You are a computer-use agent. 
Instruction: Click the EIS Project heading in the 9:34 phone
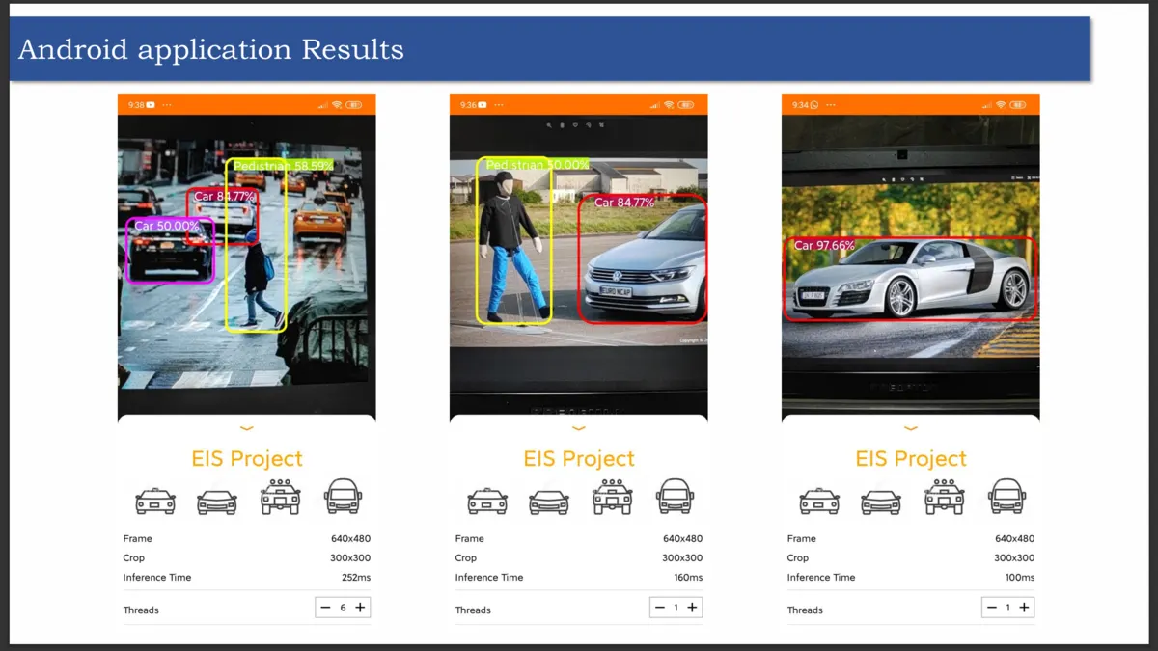click(911, 459)
